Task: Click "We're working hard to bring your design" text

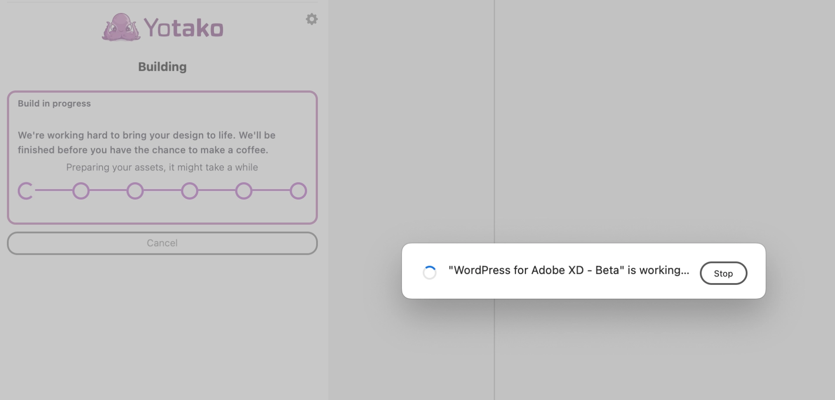Action: point(147,143)
